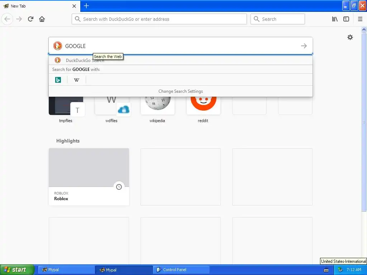This screenshot has width=367, height=275.
Task: Open the hamburger application menu
Action: (x=360, y=19)
